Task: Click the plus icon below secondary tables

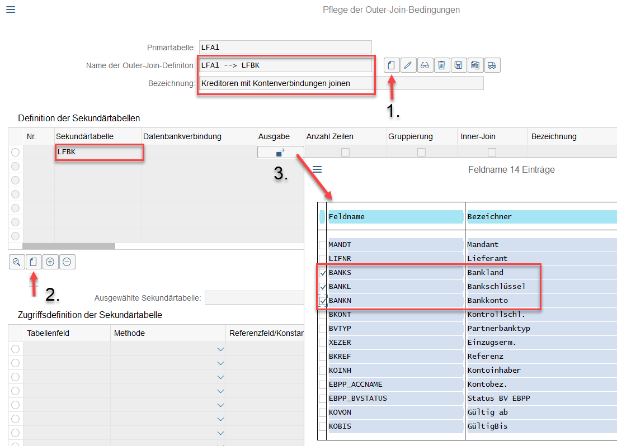Action: pos(50,262)
